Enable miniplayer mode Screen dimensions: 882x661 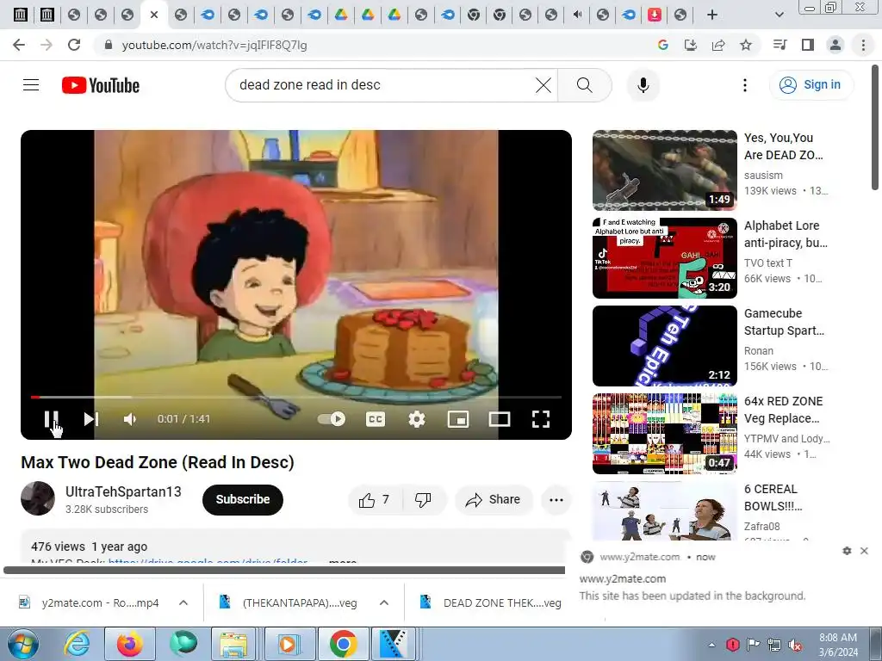tap(458, 419)
